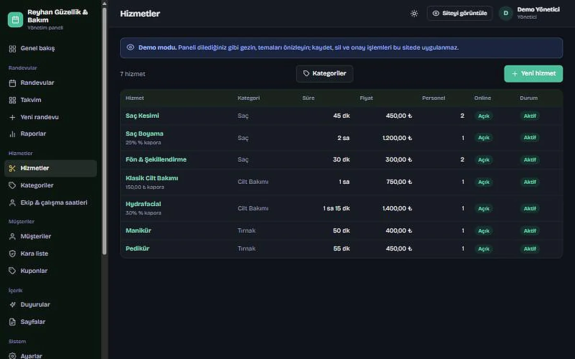
Task: Click the scissors icon for Hizmetler
Action: coord(12,168)
